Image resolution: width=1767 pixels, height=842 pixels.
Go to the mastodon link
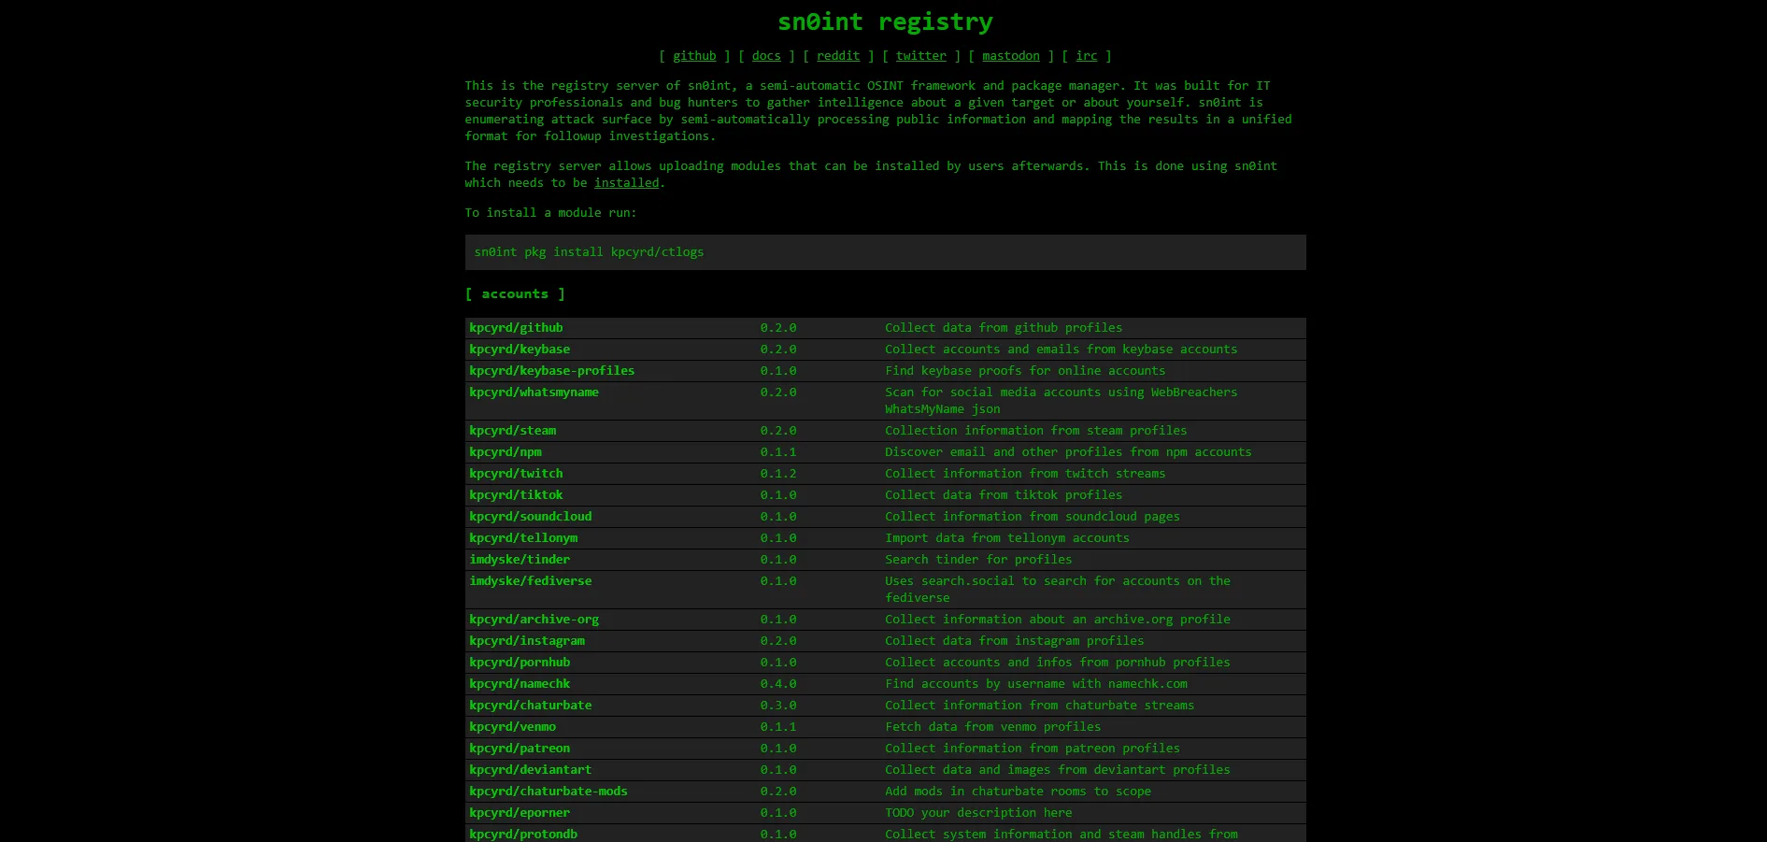click(x=1010, y=56)
